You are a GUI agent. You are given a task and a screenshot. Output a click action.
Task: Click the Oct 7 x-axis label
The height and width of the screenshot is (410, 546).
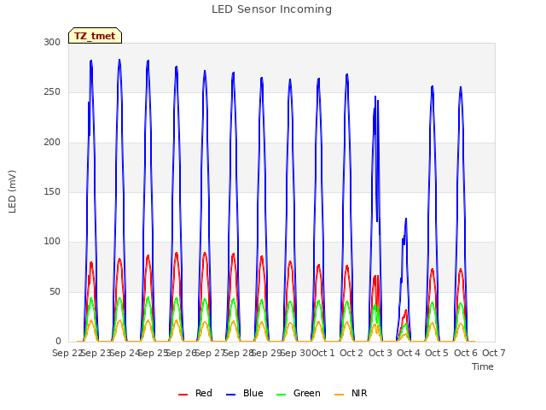494,353
